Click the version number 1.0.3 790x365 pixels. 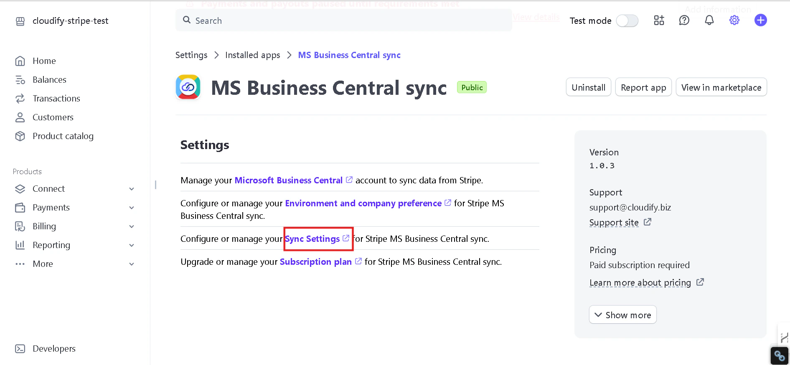tap(602, 166)
